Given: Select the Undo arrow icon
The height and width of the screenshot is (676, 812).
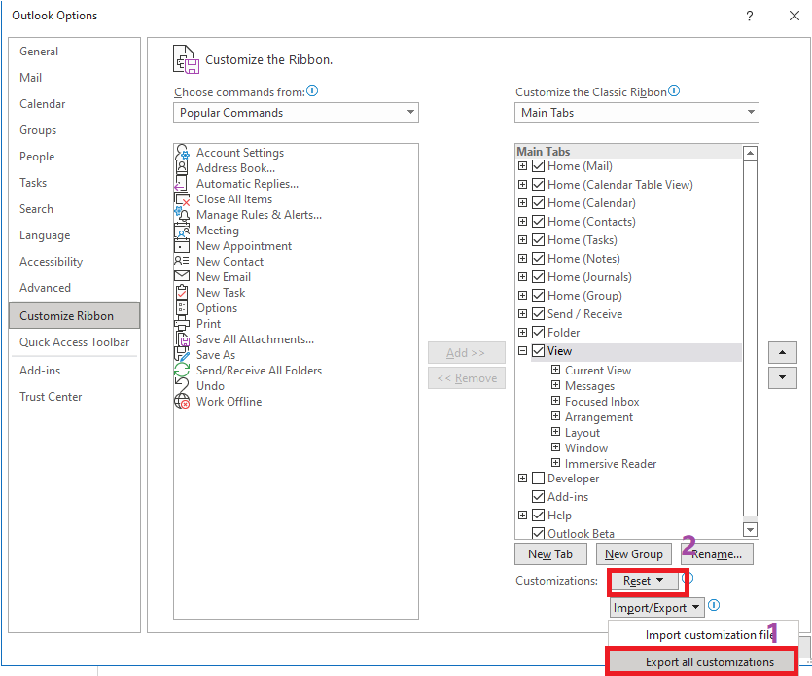Looking at the screenshot, I should coord(182,385).
